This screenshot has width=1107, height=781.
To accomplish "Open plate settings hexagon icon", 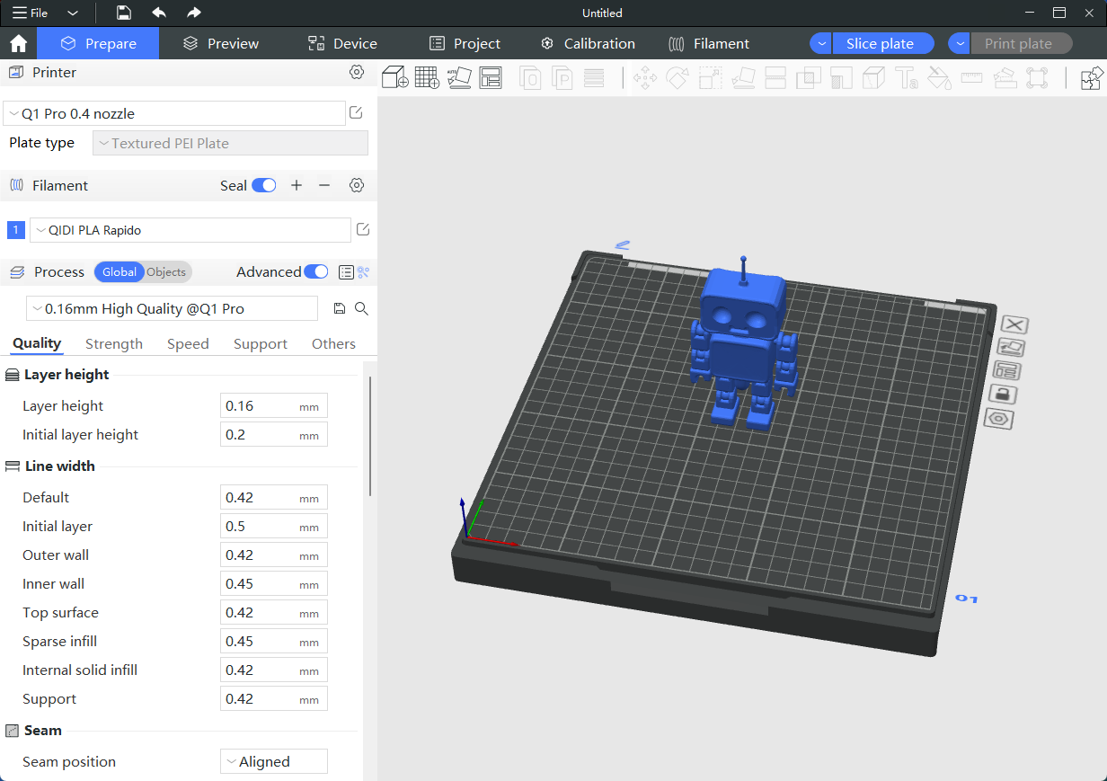I will [1000, 418].
